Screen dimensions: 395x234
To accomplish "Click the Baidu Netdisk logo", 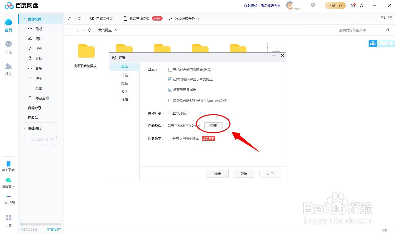I will pyautogui.click(x=21, y=5).
